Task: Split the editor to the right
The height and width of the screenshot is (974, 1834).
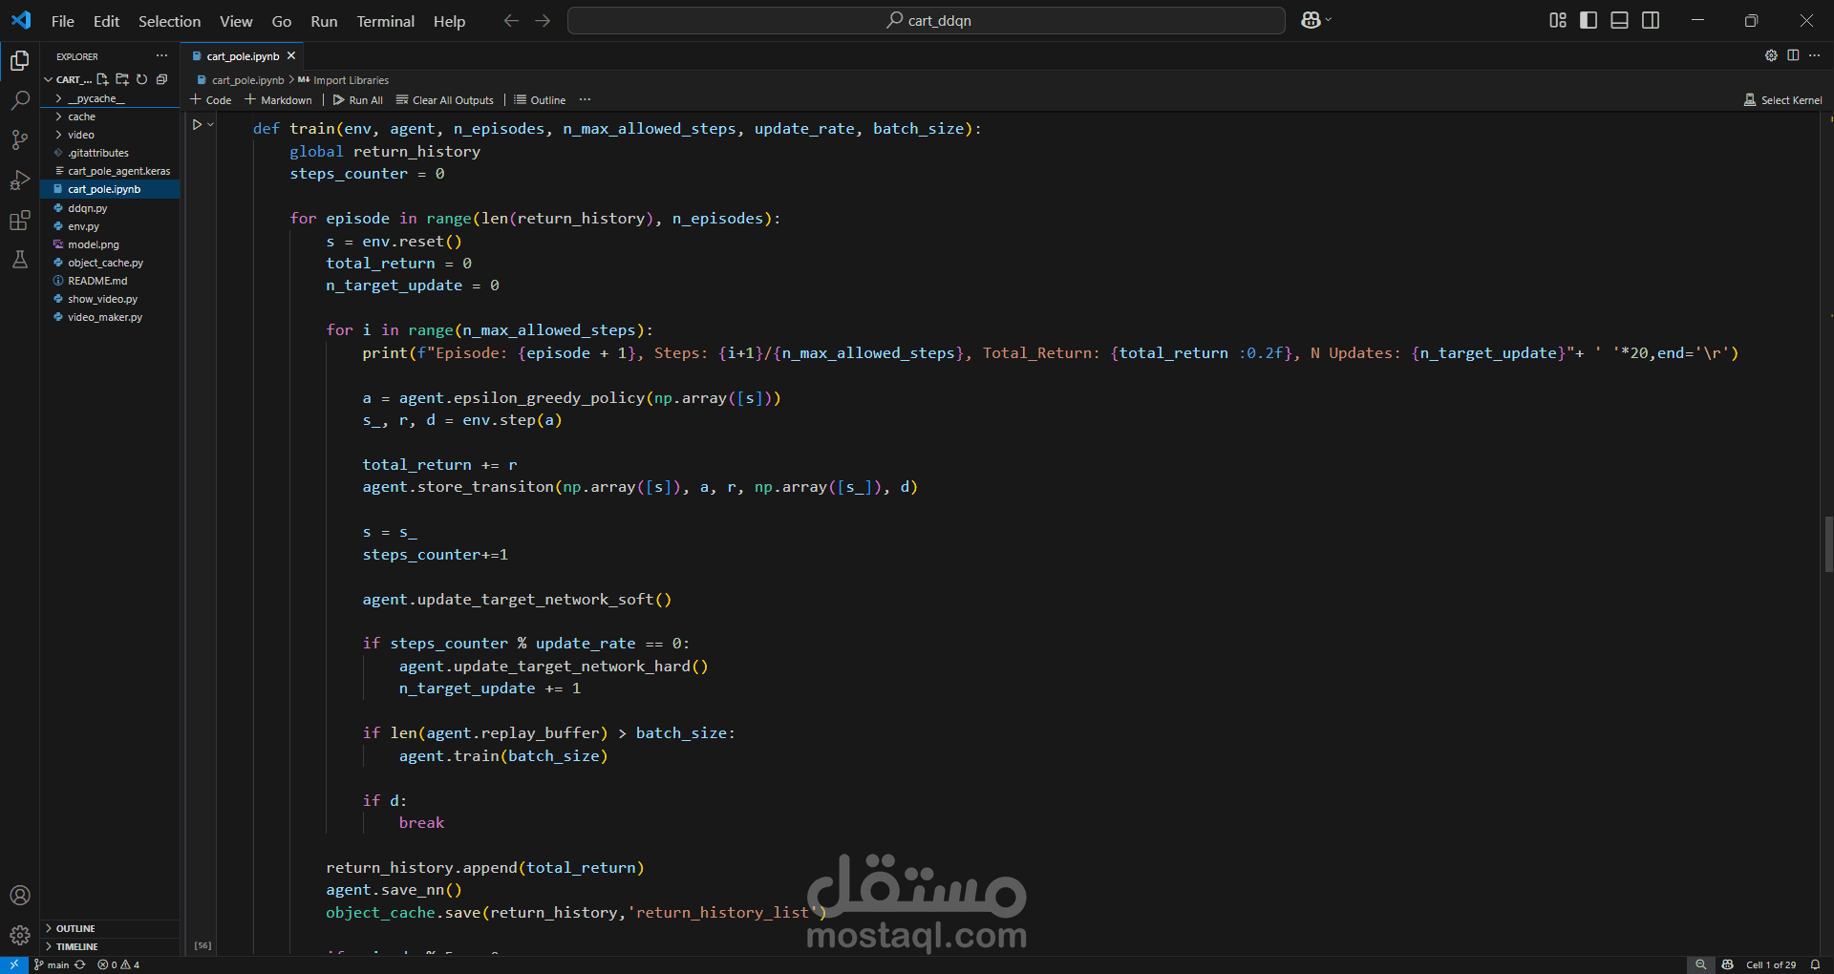Action: pos(1793,55)
